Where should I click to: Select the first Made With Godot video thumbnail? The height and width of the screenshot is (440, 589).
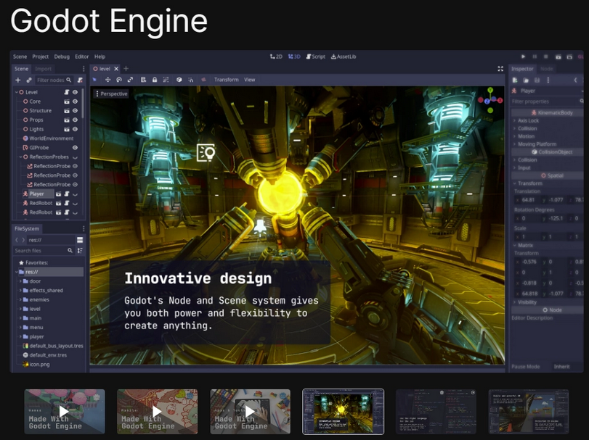[65, 412]
